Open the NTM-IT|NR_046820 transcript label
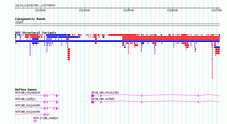 tap(46, 118)
